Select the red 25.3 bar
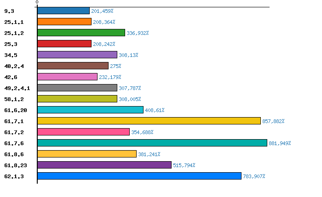 (x=64, y=44)
